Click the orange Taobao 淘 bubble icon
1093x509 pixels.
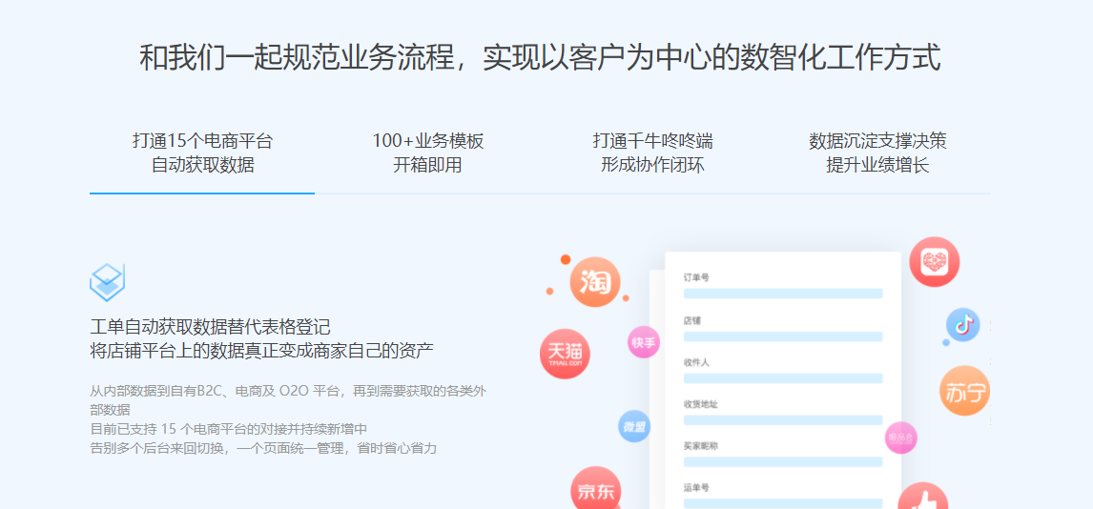[x=594, y=282]
